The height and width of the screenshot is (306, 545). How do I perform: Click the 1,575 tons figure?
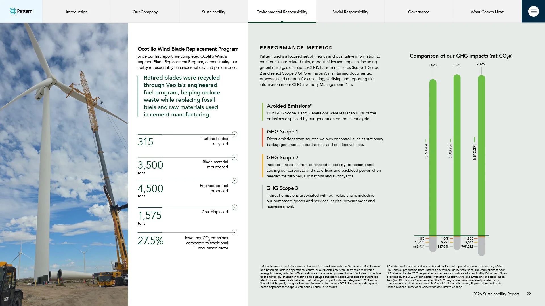click(x=149, y=216)
